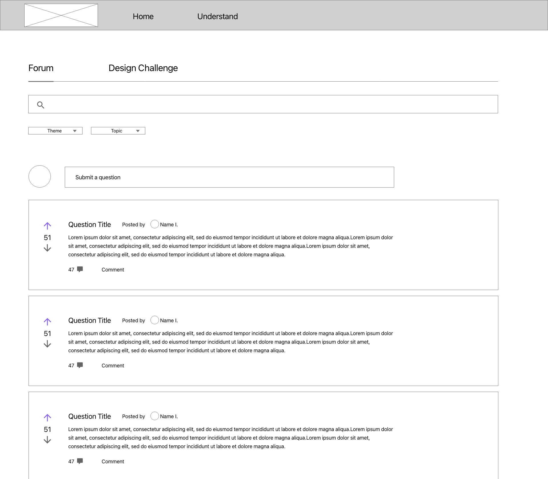Open the Theme dropdown filter
Screen dimensions: 548x479
click(x=55, y=131)
